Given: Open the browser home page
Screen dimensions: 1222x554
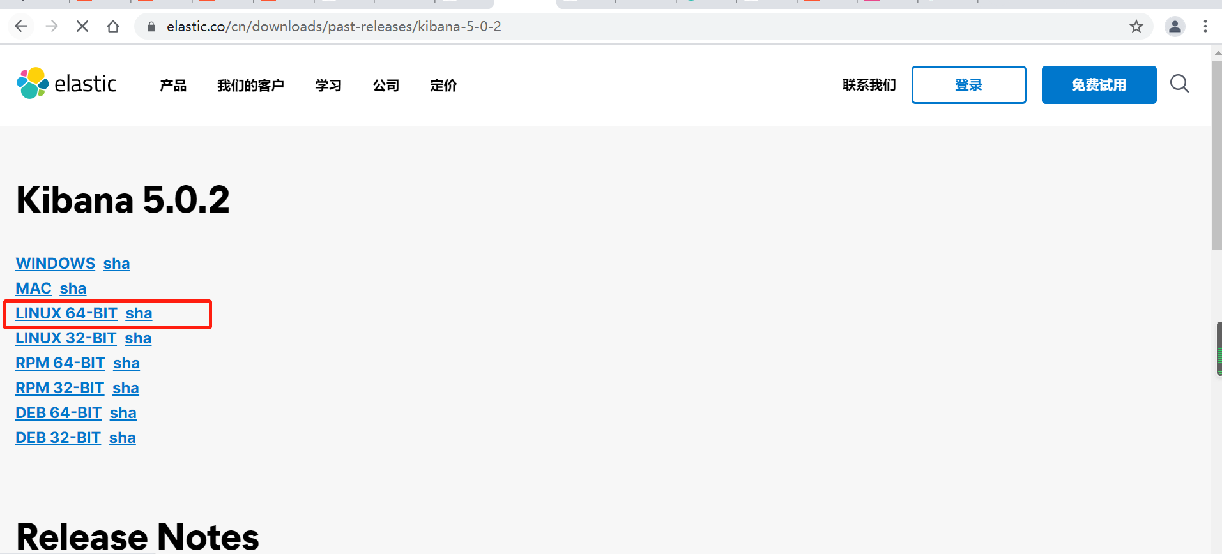Looking at the screenshot, I should point(113,26).
